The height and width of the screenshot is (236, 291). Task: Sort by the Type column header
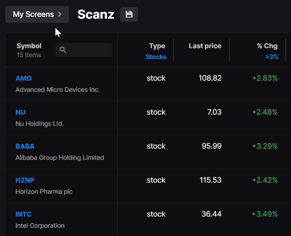[x=157, y=46]
